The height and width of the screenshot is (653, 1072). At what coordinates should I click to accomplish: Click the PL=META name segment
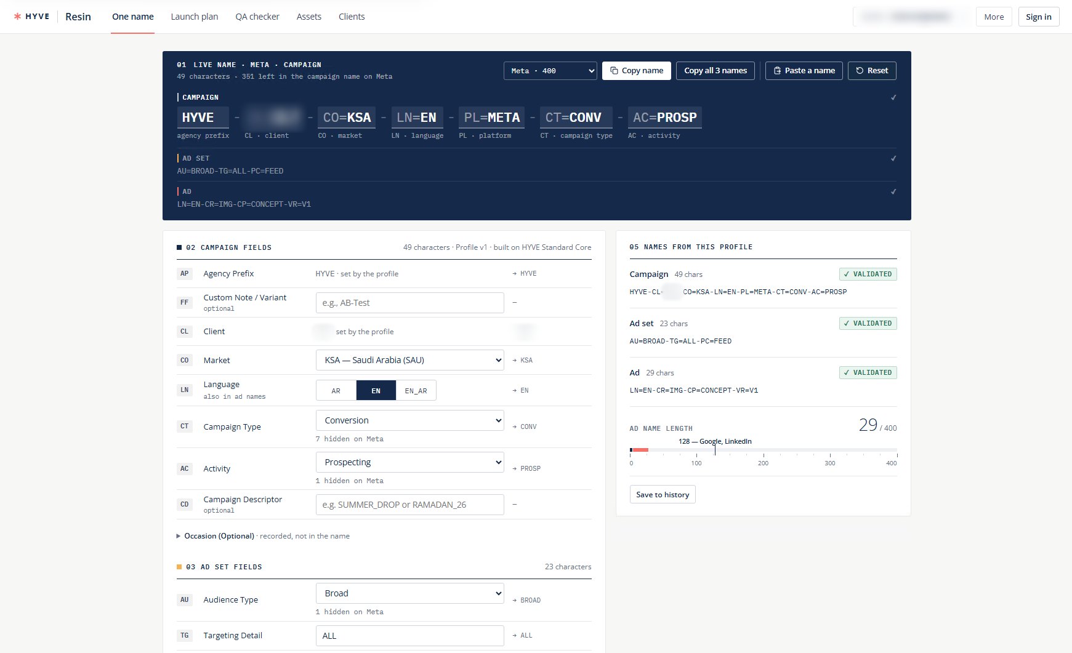(491, 118)
